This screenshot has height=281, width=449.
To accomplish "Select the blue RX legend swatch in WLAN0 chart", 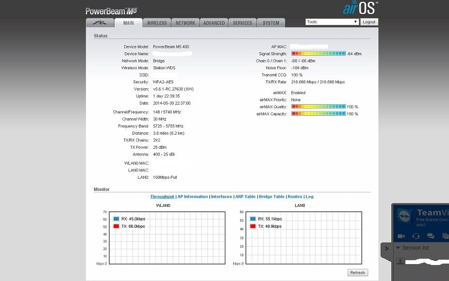I will pos(115,219).
